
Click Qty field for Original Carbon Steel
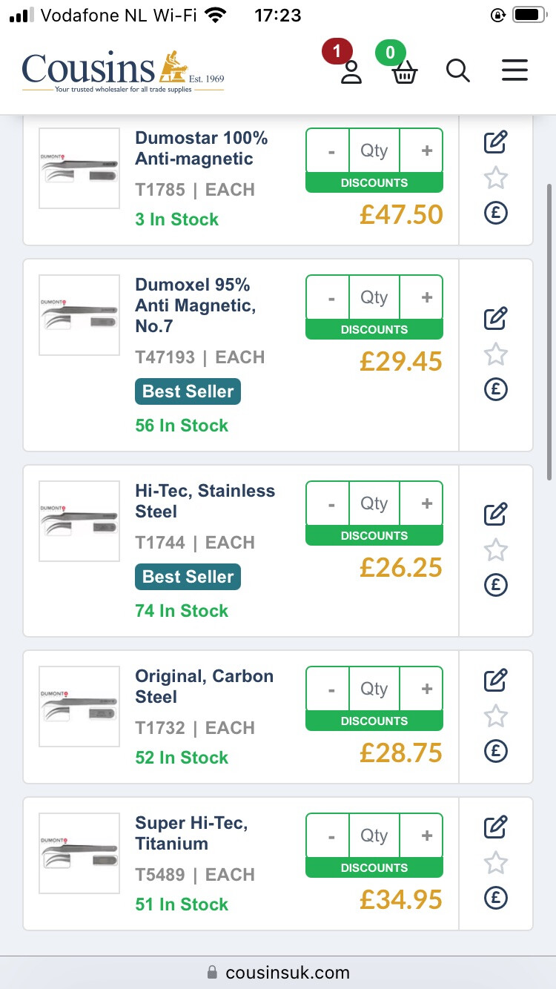tap(374, 689)
